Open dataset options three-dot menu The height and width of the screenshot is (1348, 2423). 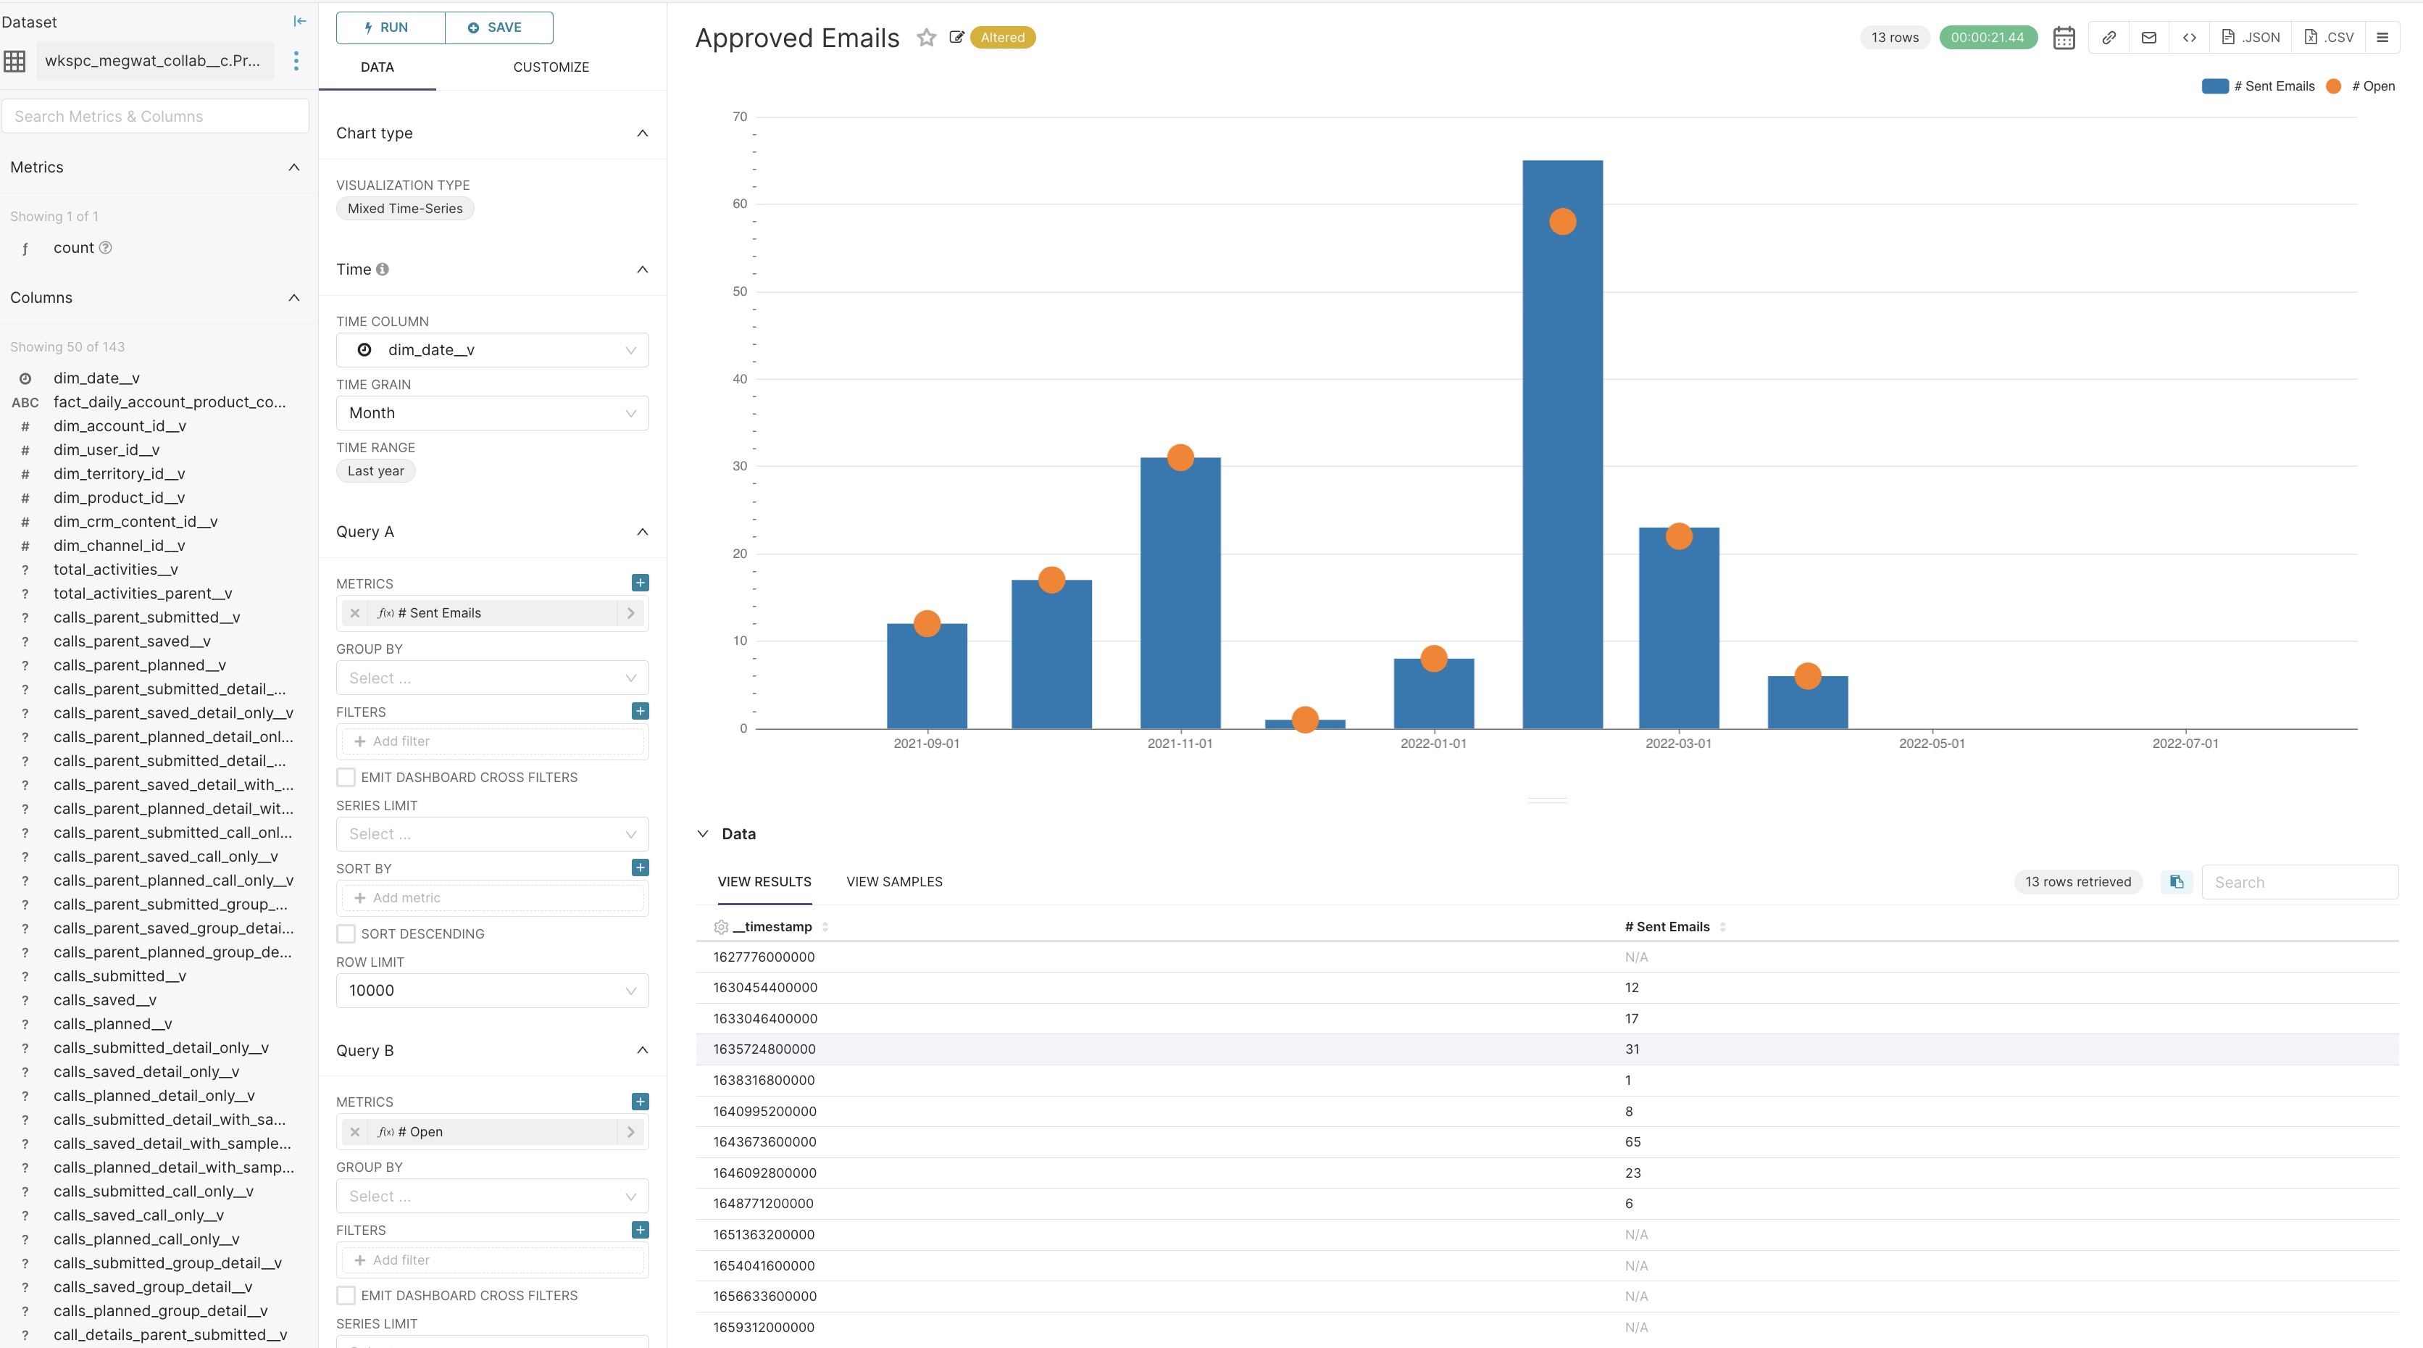click(296, 61)
